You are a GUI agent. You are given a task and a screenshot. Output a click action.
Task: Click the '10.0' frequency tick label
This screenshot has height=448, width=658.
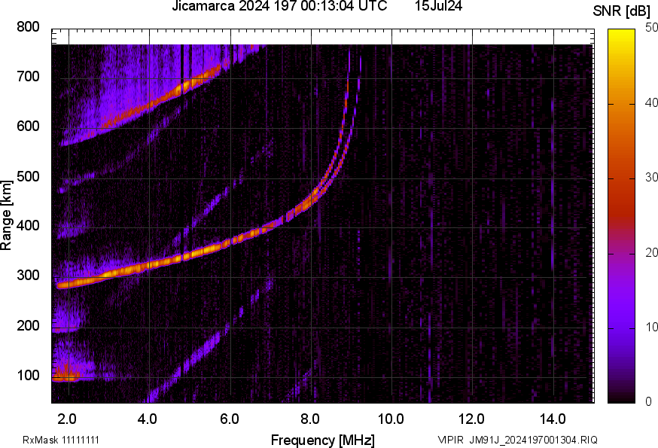[x=391, y=419]
